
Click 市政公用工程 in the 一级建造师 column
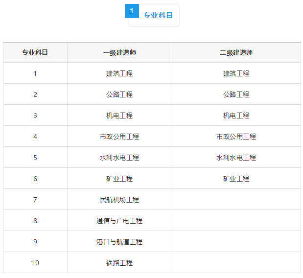119,137
